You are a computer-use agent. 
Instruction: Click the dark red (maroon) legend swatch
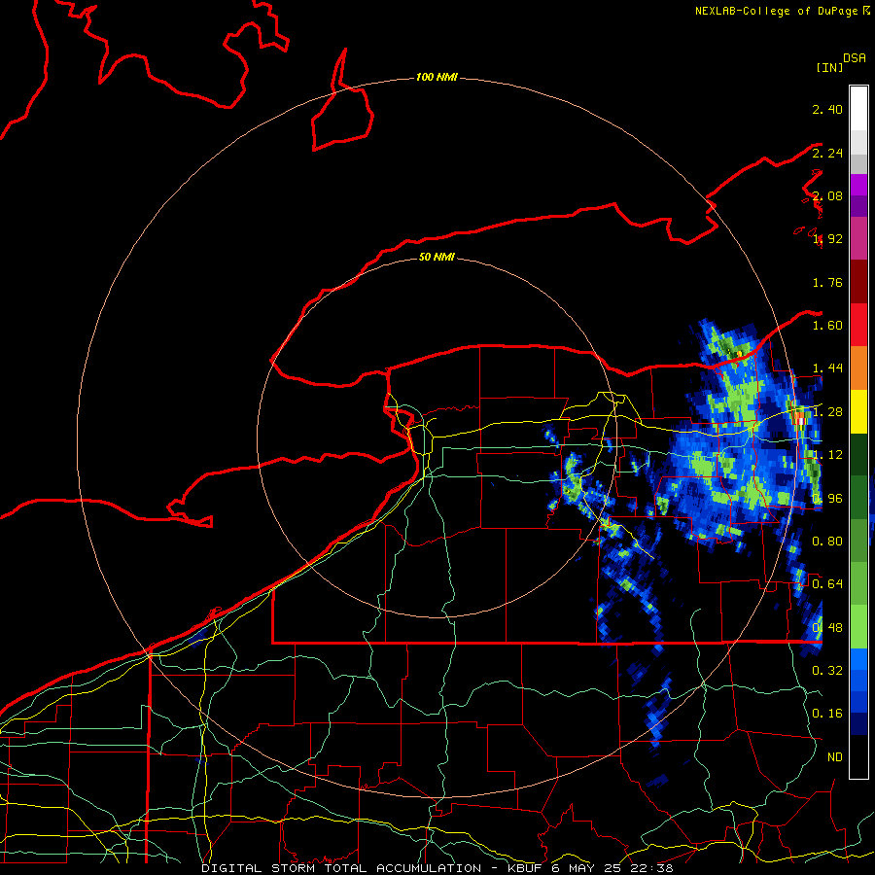(x=858, y=282)
